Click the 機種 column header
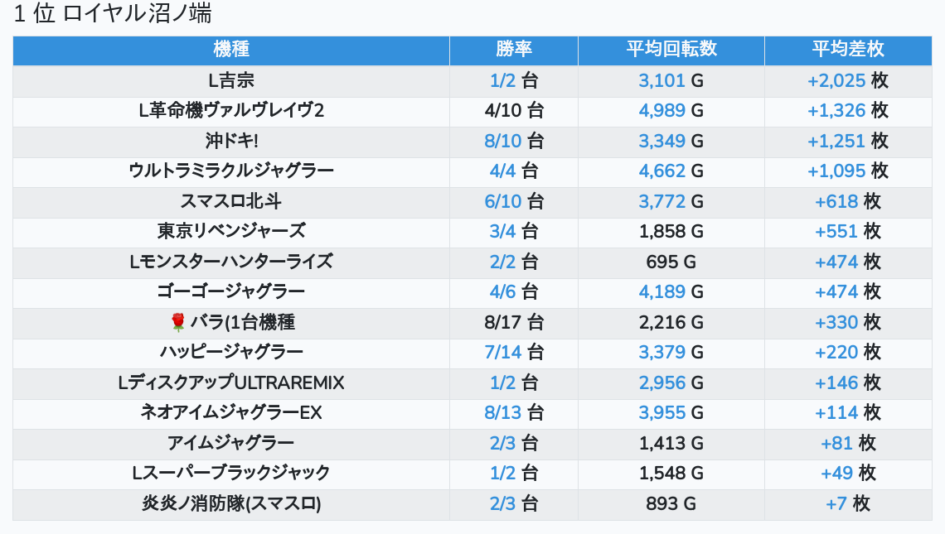Image resolution: width=945 pixels, height=534 pixels. [231, 49]
